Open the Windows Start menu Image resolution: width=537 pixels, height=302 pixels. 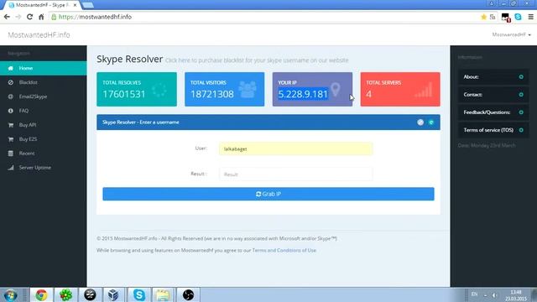(11, 294)
